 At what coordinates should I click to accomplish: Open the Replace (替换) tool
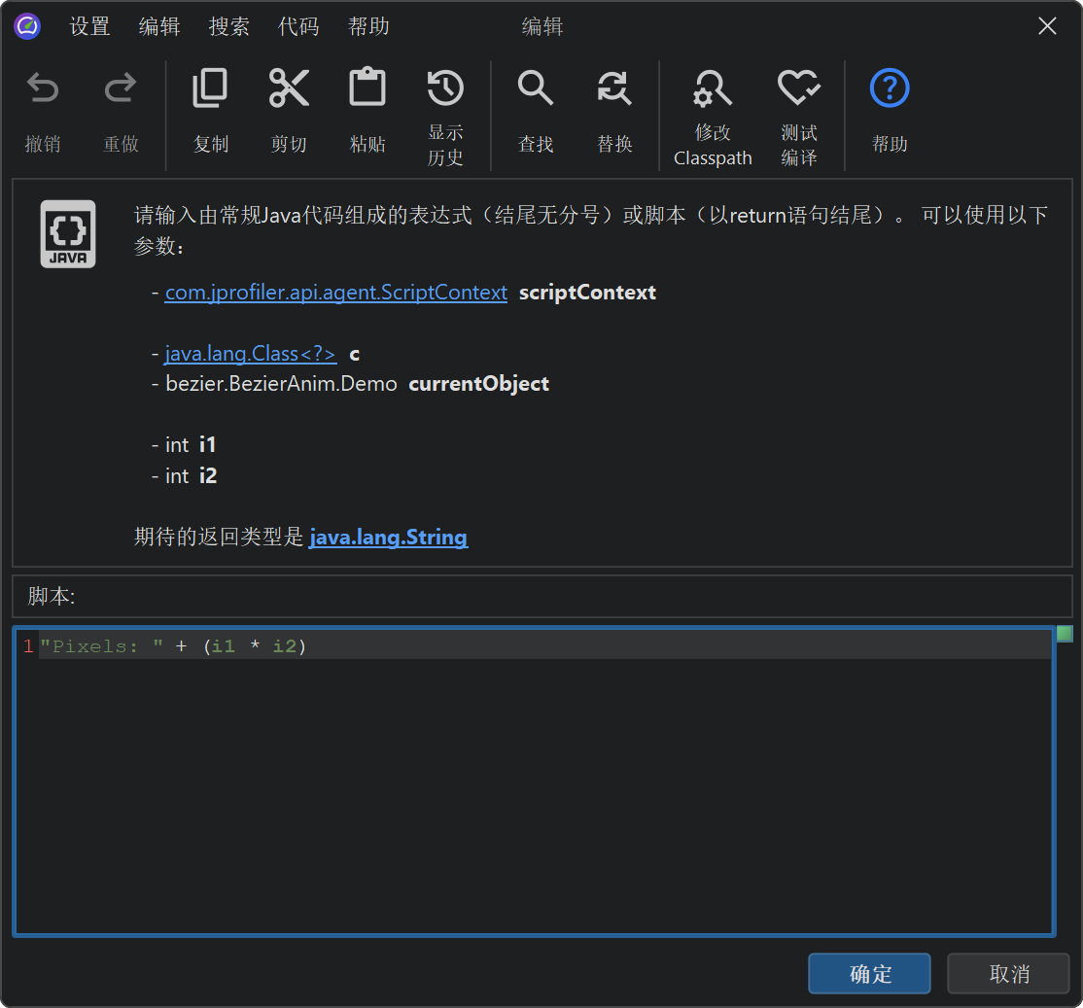click(x=614, y=90)
